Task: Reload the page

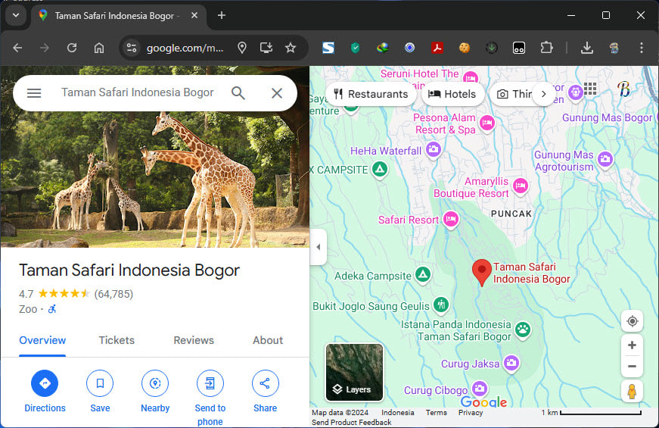Action: (x=72, y=48)
